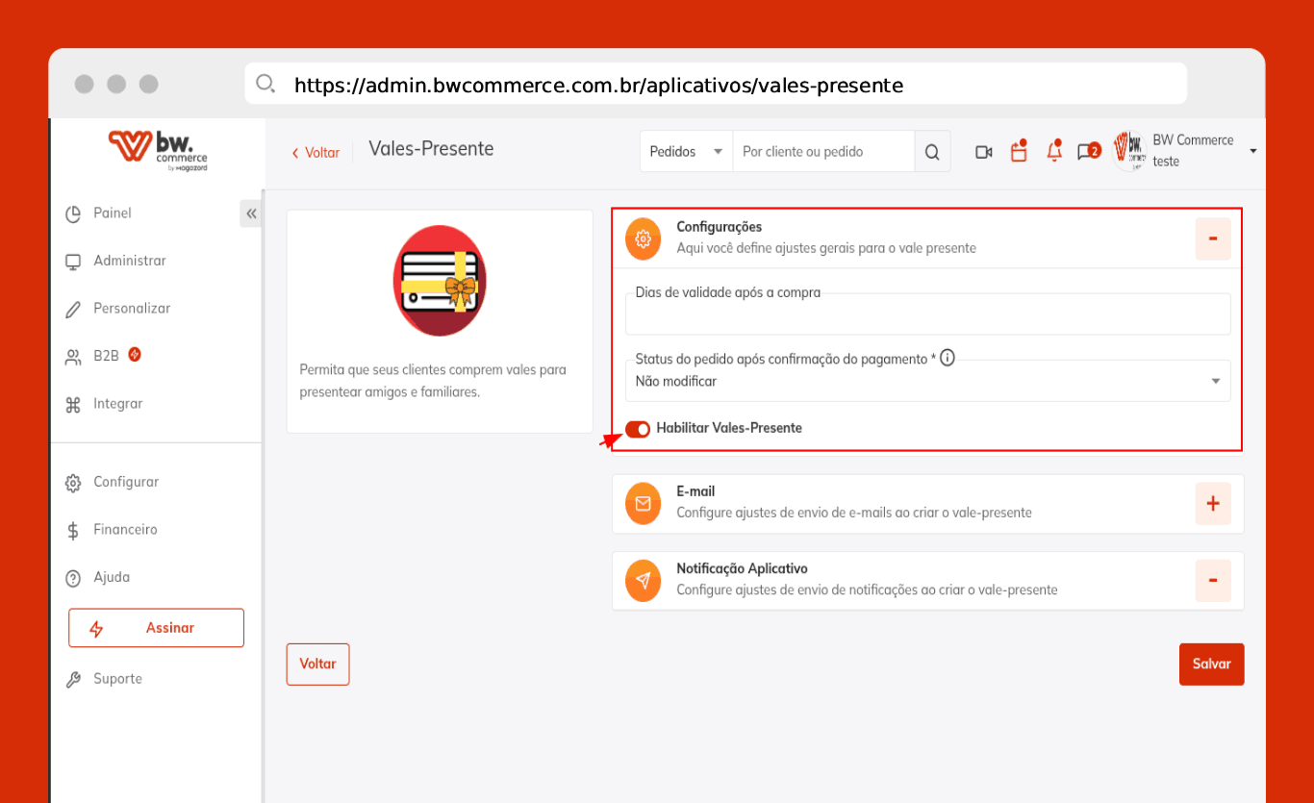1314x803 pixels.
Task: Toggle Habilitar Vales-Presente switch
Action: (638, 428)
